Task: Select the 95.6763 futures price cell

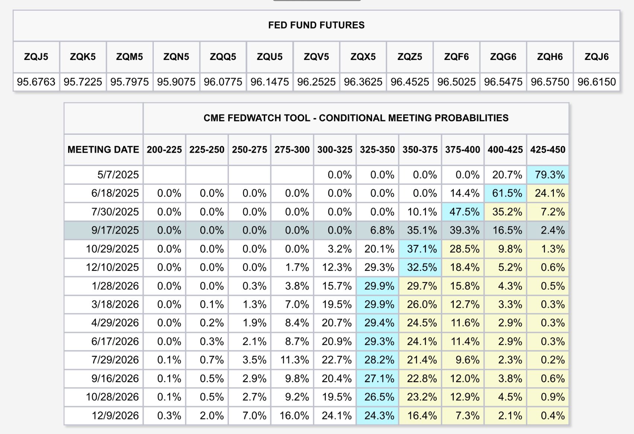Action: [x=36, y=82]
